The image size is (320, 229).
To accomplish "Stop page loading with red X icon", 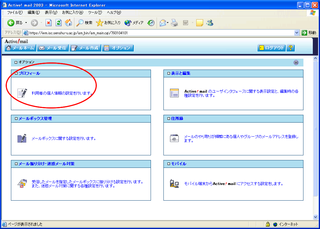I will pyautogui.click(x=48, y=23).
